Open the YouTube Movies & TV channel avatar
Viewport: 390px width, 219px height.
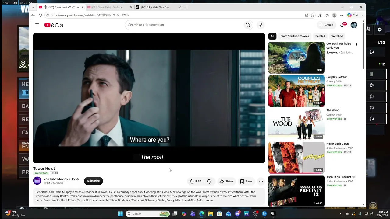37,181
